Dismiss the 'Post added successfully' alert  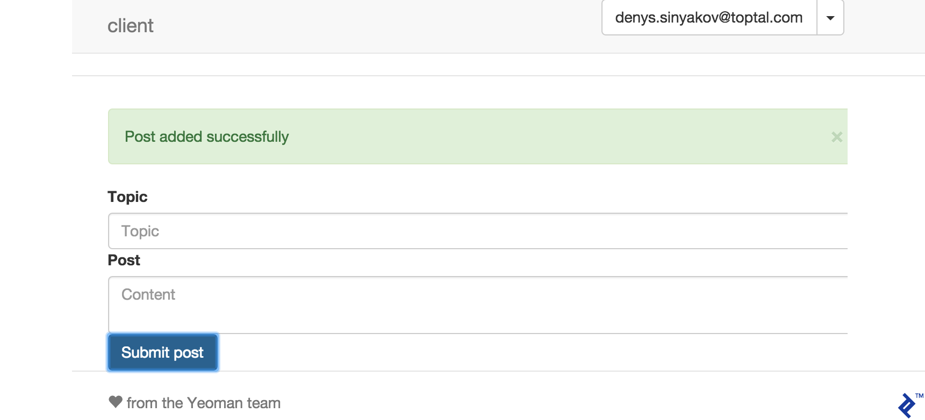(x=836, y=137)
